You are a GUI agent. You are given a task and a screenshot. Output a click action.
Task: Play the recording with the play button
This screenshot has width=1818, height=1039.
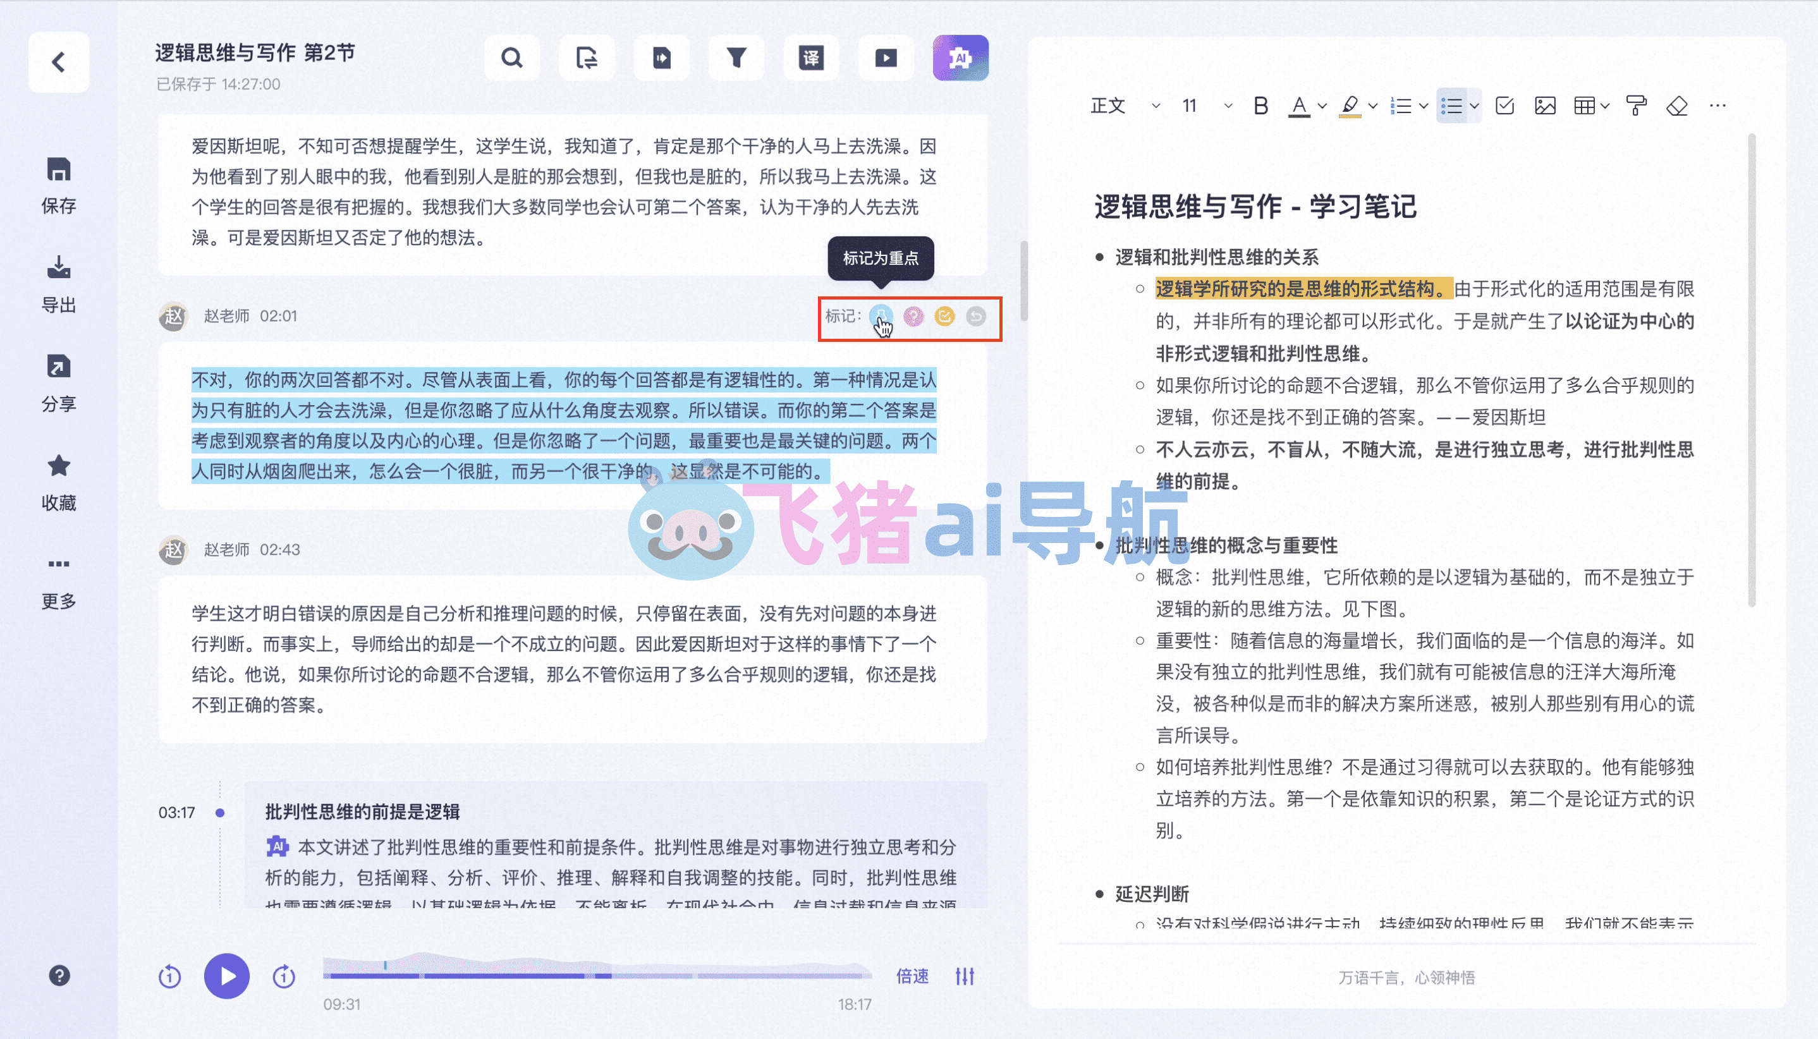[x=227, y=976]
